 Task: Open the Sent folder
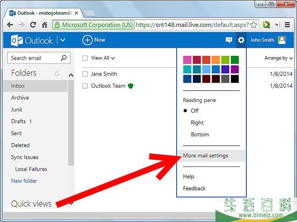click(16, 133)
